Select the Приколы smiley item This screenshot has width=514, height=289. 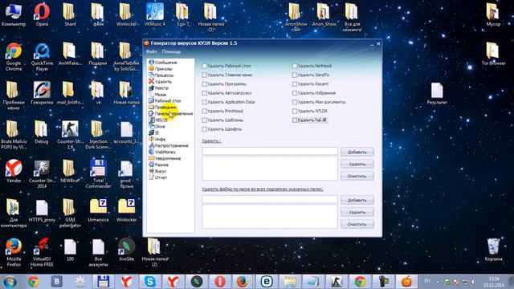coord(161,69)
